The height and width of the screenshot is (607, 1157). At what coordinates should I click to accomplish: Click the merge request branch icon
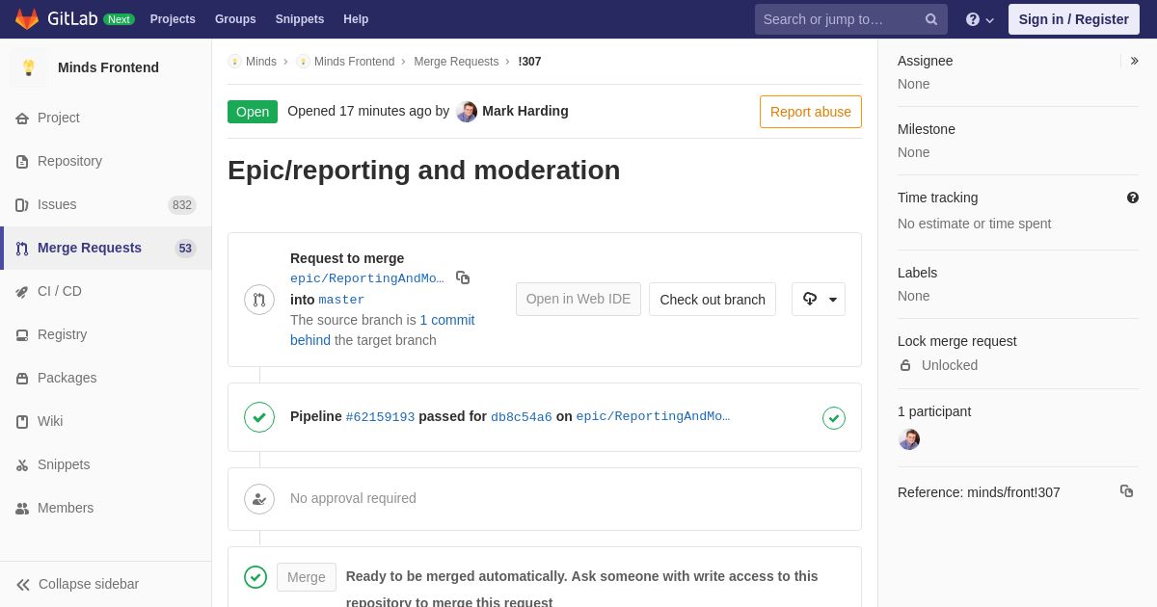point(259,300)
